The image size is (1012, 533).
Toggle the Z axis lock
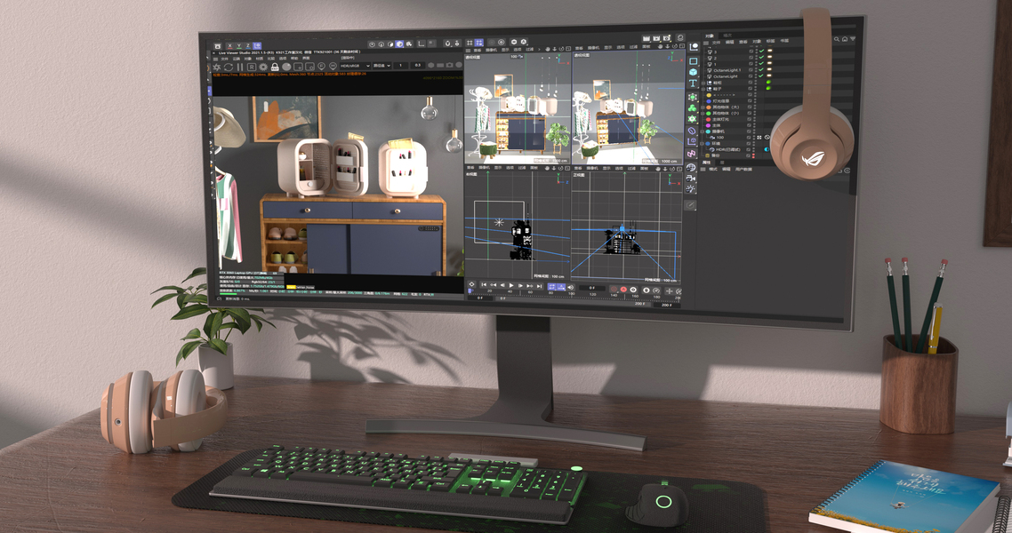pyautogui.click(x=248, y=46)
